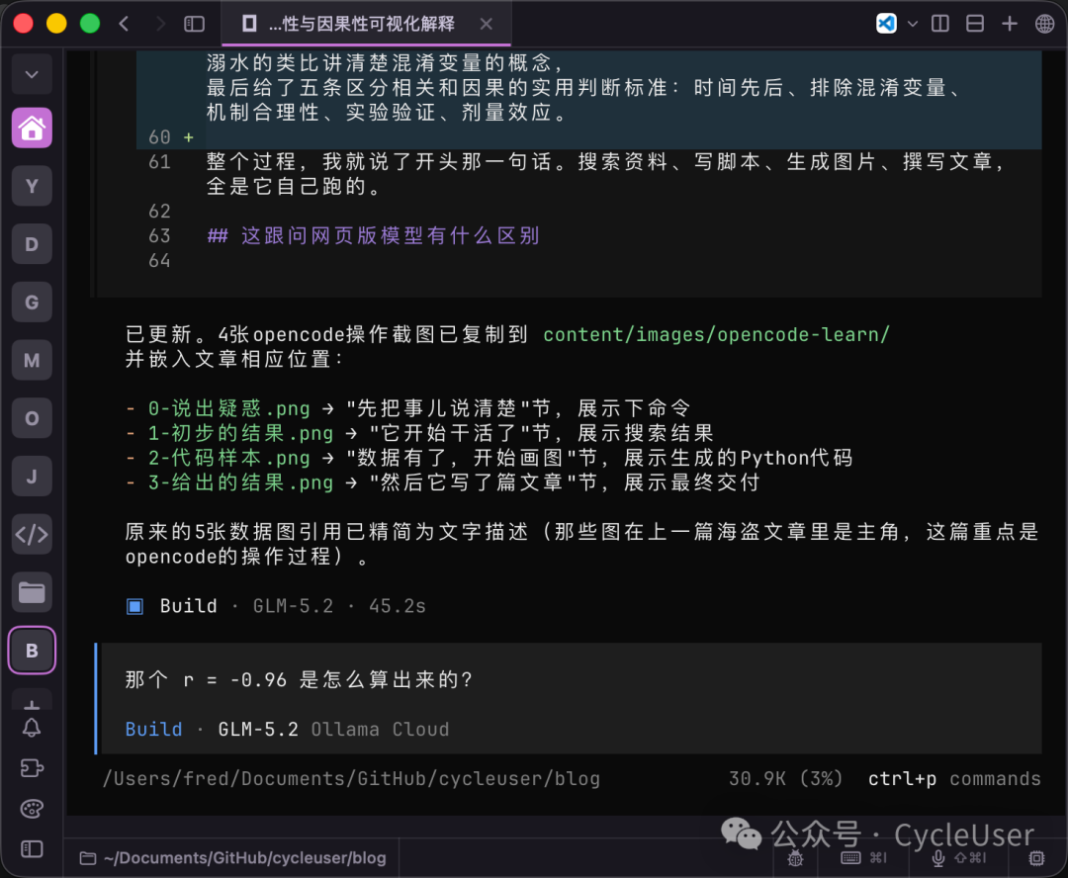Expand the editor chooser dropdown arrow
Screen dimensions: 1068x878
pos(913,24)
